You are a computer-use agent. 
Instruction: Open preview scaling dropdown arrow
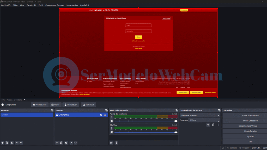(x=25, y=100)
